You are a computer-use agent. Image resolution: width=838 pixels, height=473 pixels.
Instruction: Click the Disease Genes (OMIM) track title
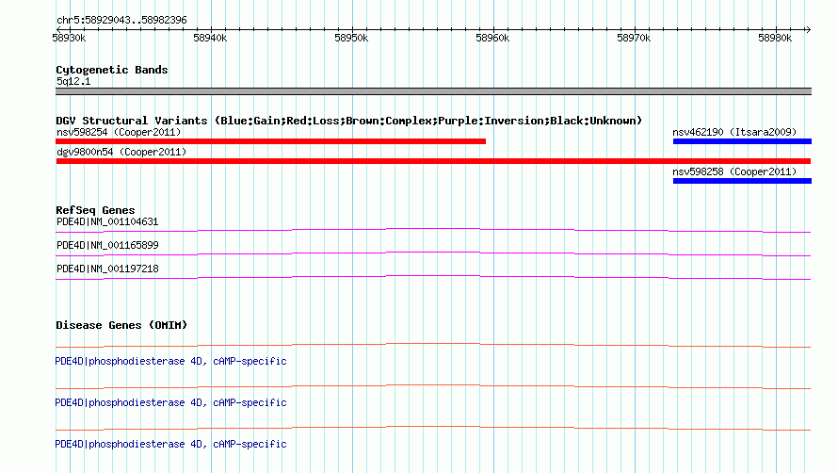tap(121, 325)
